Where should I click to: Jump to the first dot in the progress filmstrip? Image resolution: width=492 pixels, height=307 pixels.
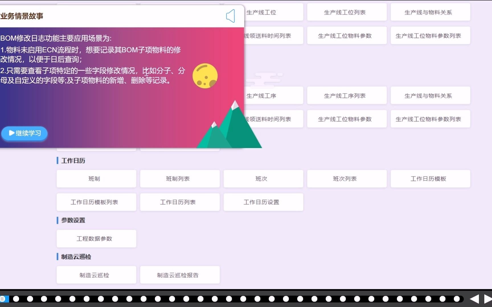16,299
